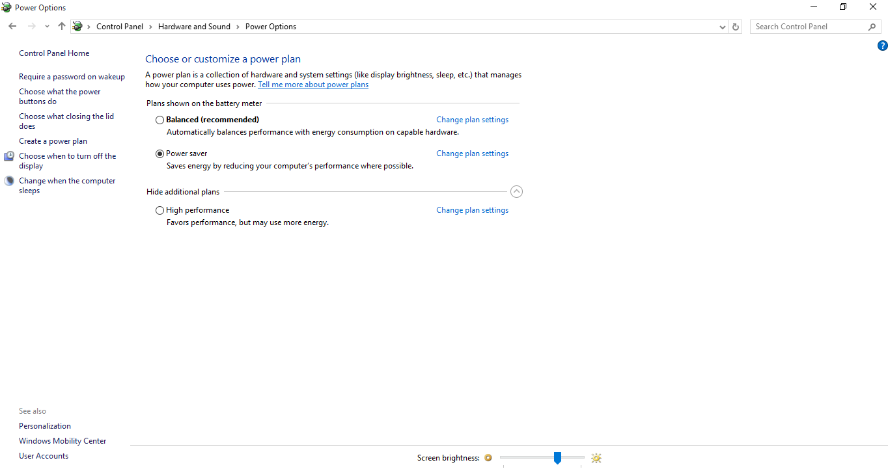Image resolution: width=888 pixels, height=469 pixels.
Task: Click the dim brightness icon
Action: [x=488, y=458]
